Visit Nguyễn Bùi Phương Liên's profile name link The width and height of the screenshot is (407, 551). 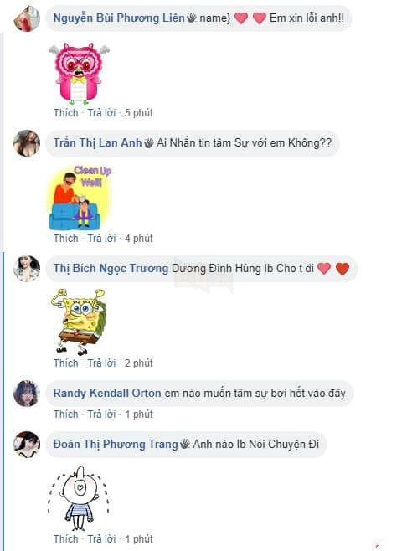pyautogui.click(x=119, y=18)
